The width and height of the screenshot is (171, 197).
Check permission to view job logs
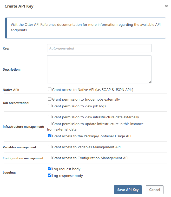50,106
